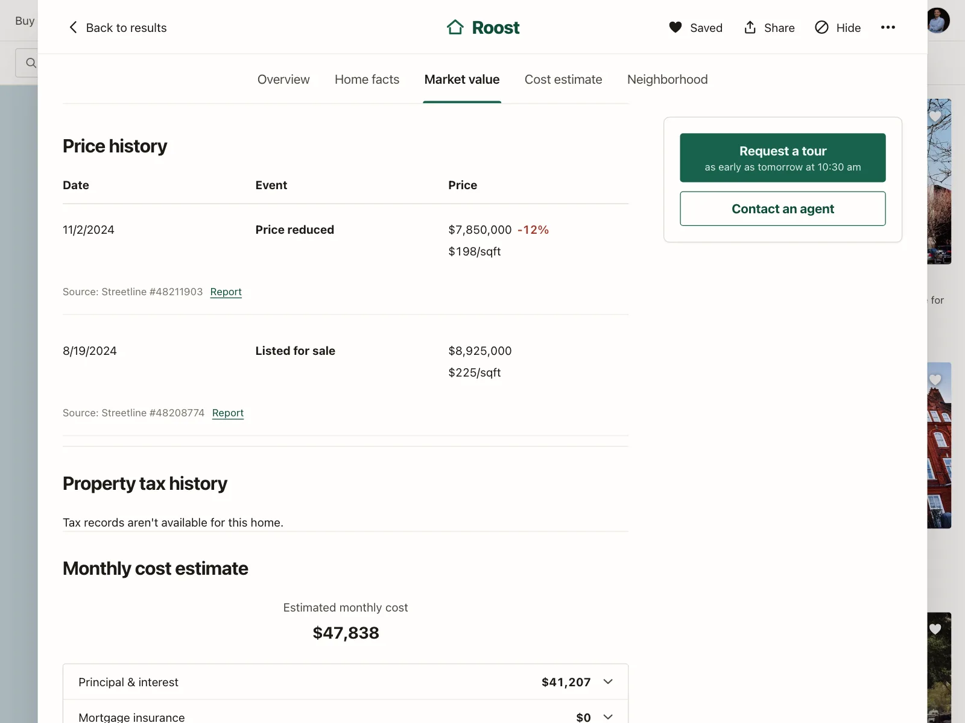
Task: Click the Share button label
Action: point(779,28)
